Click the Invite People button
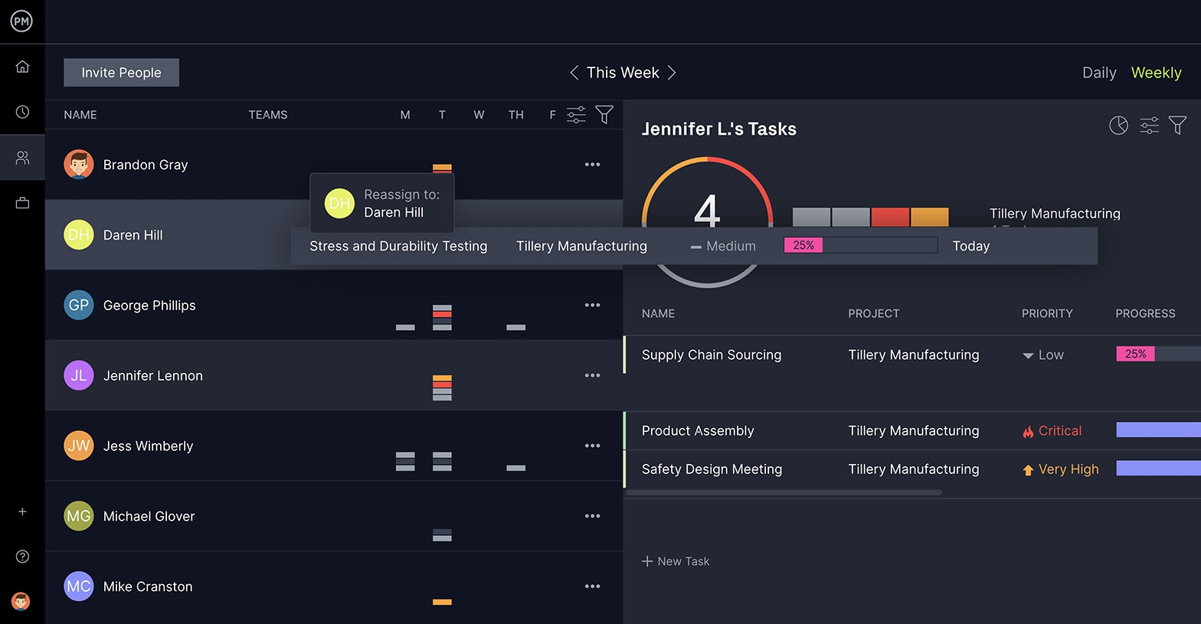 pos(121,73)
